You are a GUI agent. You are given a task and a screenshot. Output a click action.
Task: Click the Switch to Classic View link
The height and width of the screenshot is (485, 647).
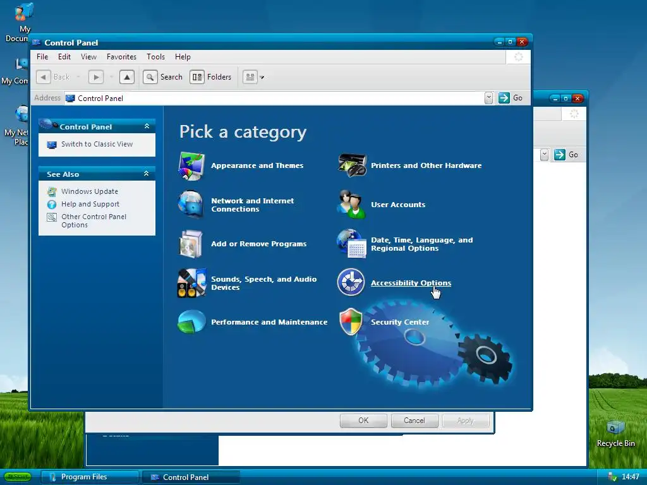97,144
